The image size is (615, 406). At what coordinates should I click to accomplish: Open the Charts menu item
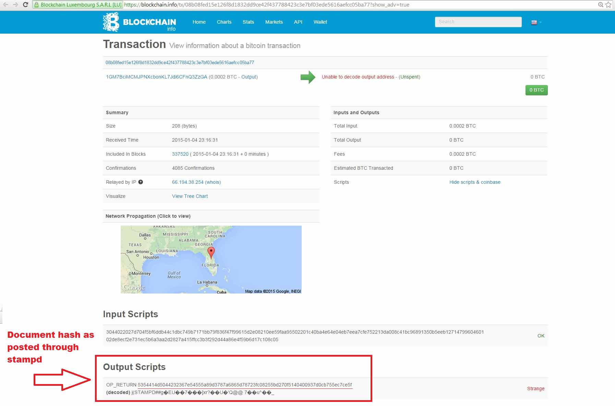pos(224,22)
